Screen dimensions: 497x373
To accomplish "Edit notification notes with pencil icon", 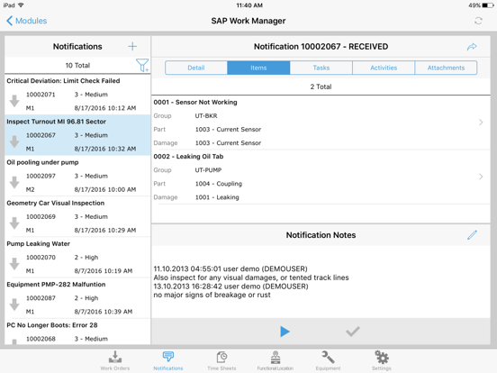I will 472,235.
